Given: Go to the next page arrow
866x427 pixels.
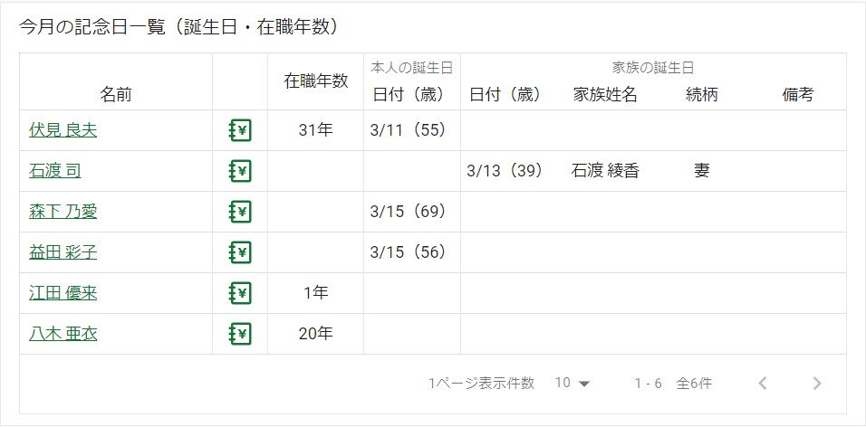Looking at the screenshot, I should pyautogui.click(x=817, y=384).
